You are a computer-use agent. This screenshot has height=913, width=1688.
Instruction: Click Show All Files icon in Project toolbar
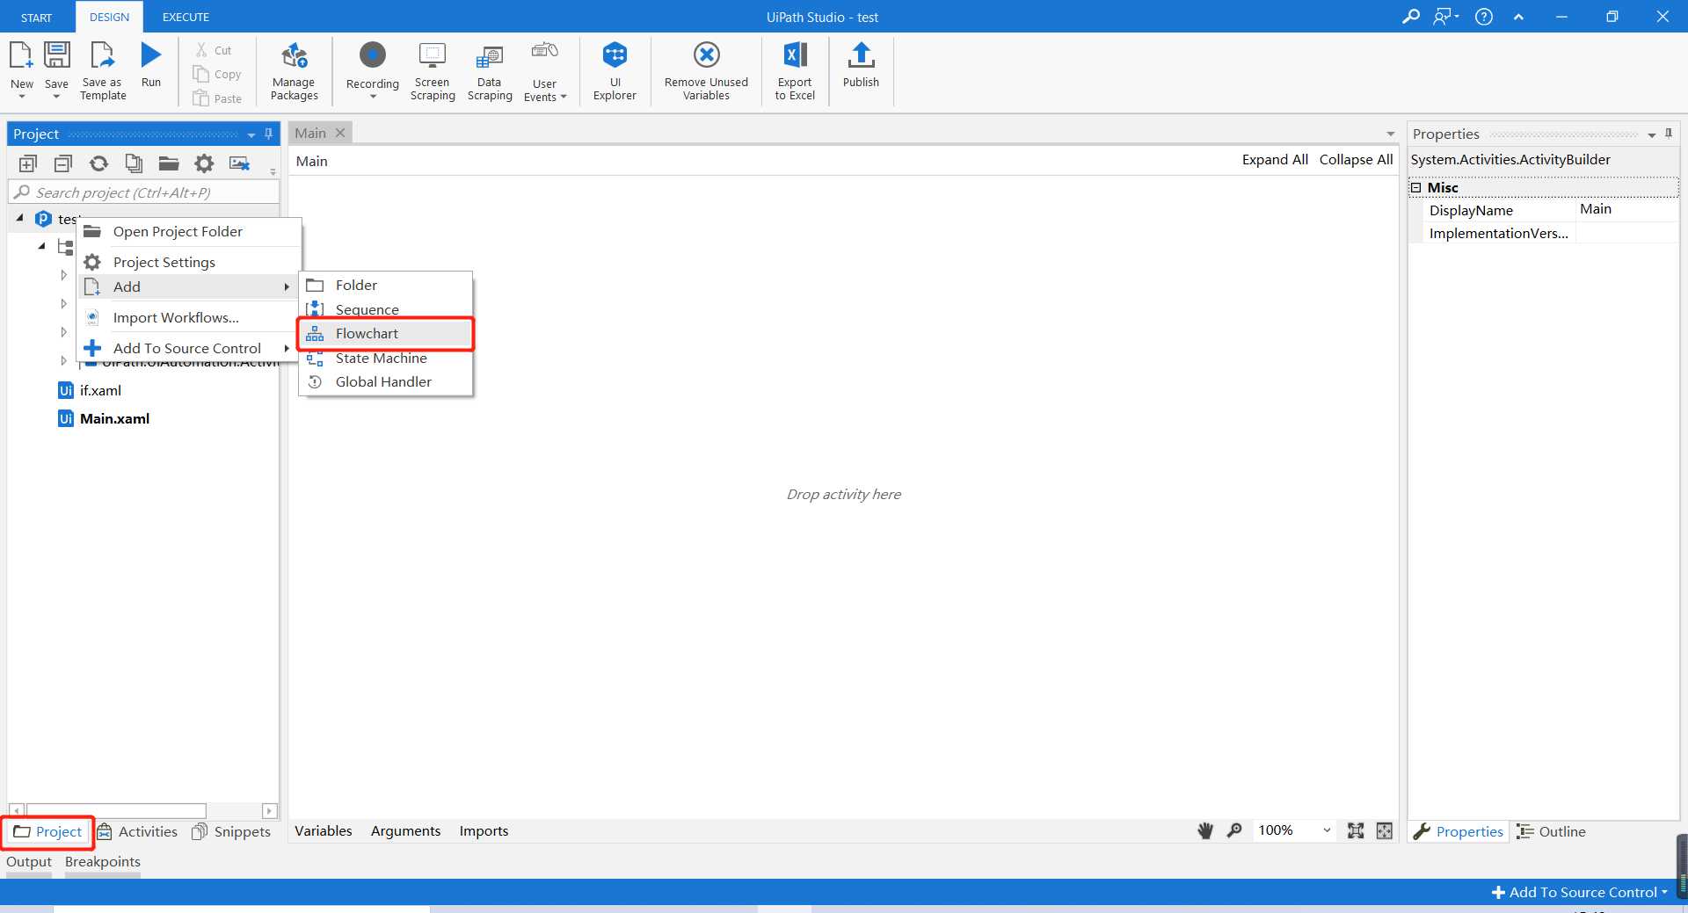pos(134,163)
